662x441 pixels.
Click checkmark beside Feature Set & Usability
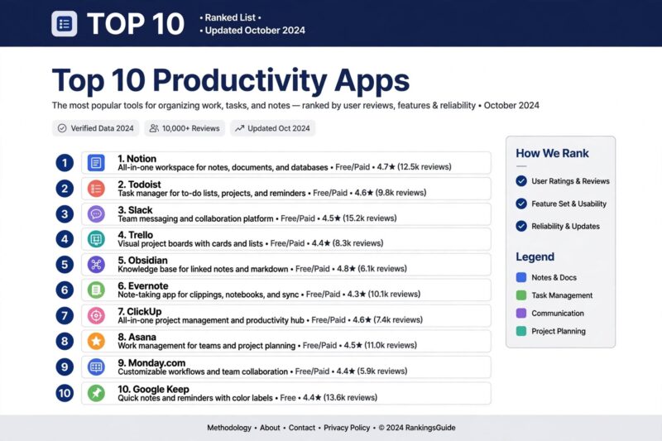(x=521, y=204)
